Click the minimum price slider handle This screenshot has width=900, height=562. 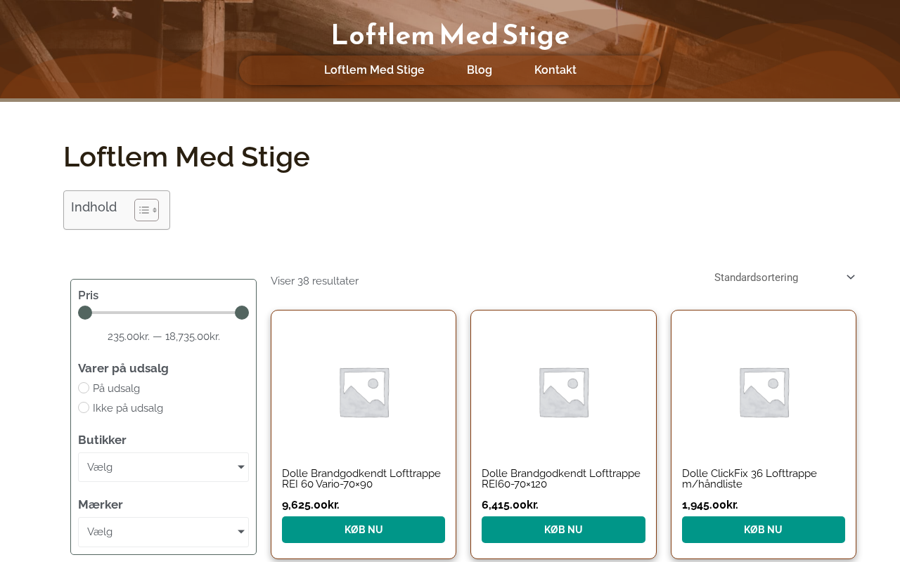tap(85, 313)
